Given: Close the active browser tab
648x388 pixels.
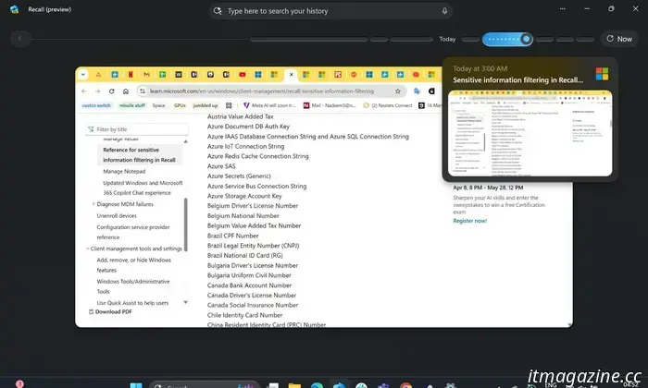Looking at the screenshot, I should [291, 75].
